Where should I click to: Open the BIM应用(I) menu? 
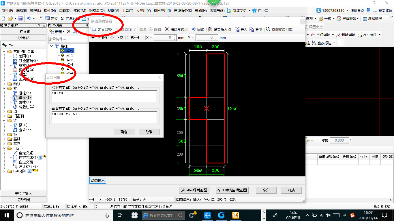coord(162,11)
